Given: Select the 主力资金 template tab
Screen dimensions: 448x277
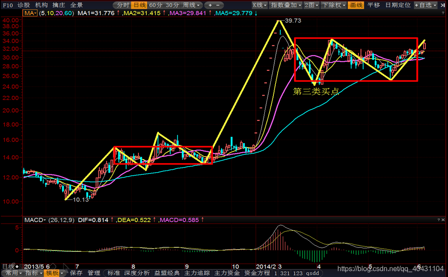Looking at the screenshot, I should click(227, 273).
